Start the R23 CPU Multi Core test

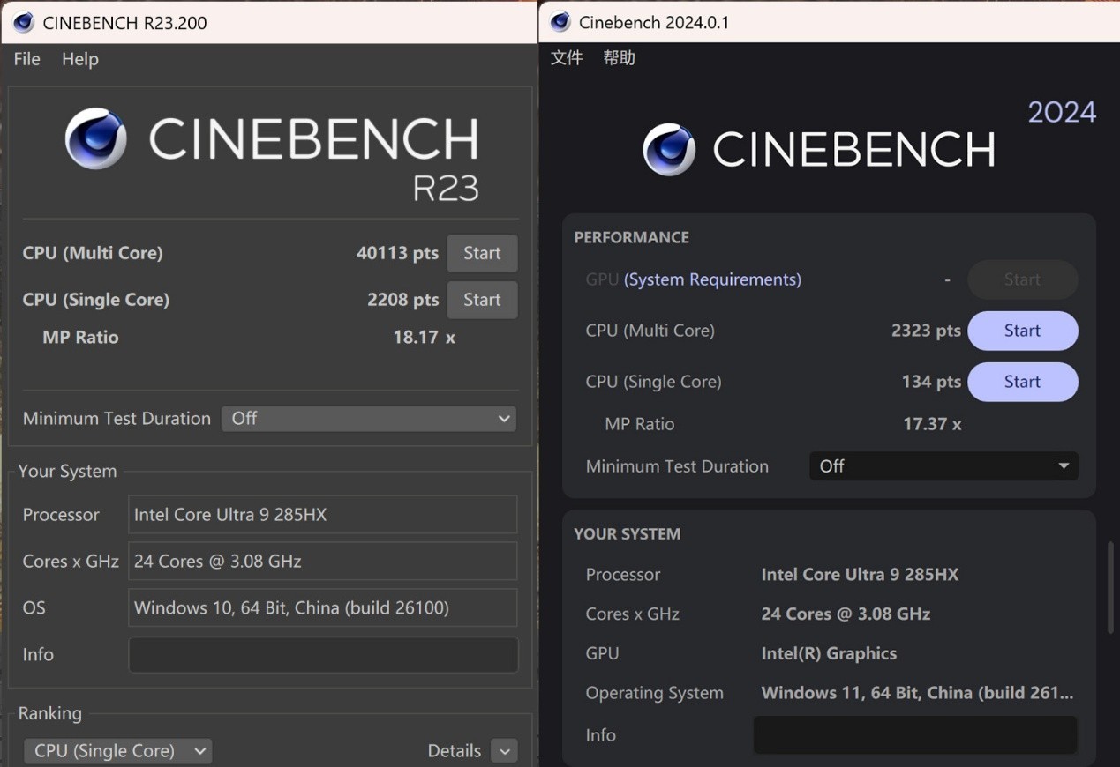482,253
